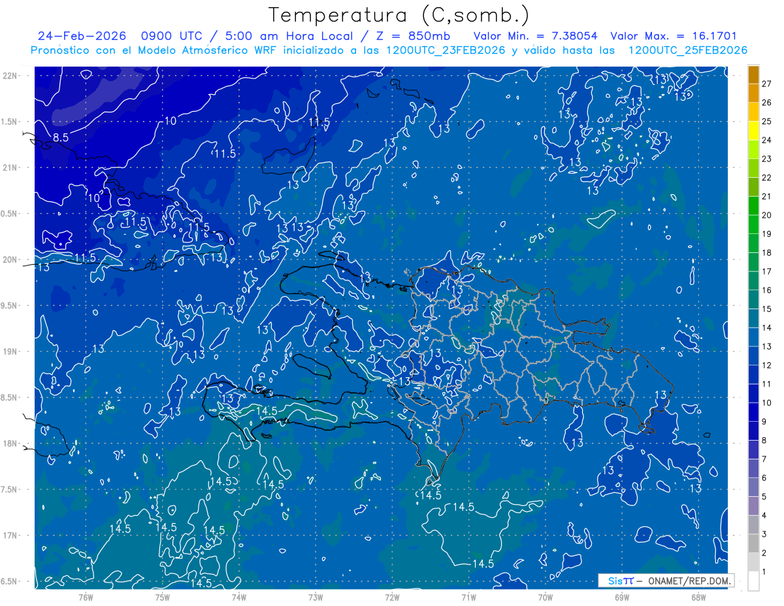
Task: Click the swatch between legend labels 4 and 5
Action: tap(753, 506)
